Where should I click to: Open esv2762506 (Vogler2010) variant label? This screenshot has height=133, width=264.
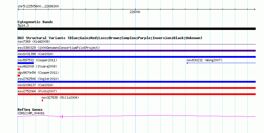(x=38, y=79)
